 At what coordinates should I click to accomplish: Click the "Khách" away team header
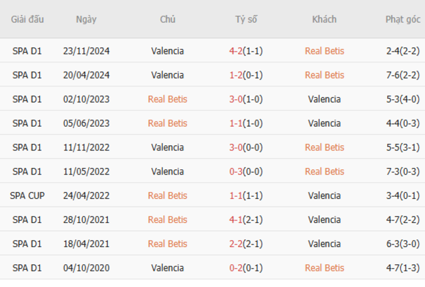(324, 20)
